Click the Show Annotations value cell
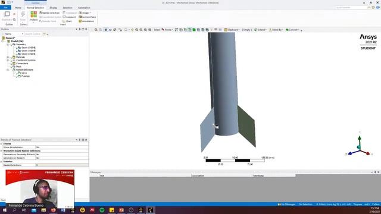 coord(62,147)
